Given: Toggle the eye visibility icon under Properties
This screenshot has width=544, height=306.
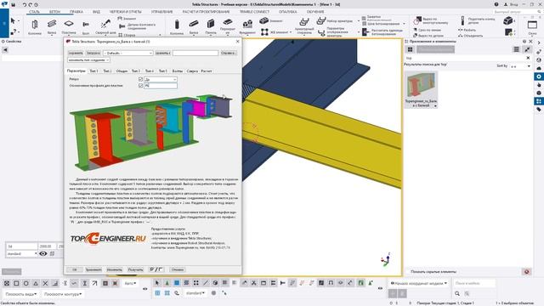Looking at the screenshot, I should (x=43, y=253).
